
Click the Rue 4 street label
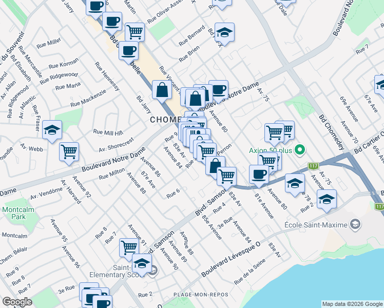[219, 208]
